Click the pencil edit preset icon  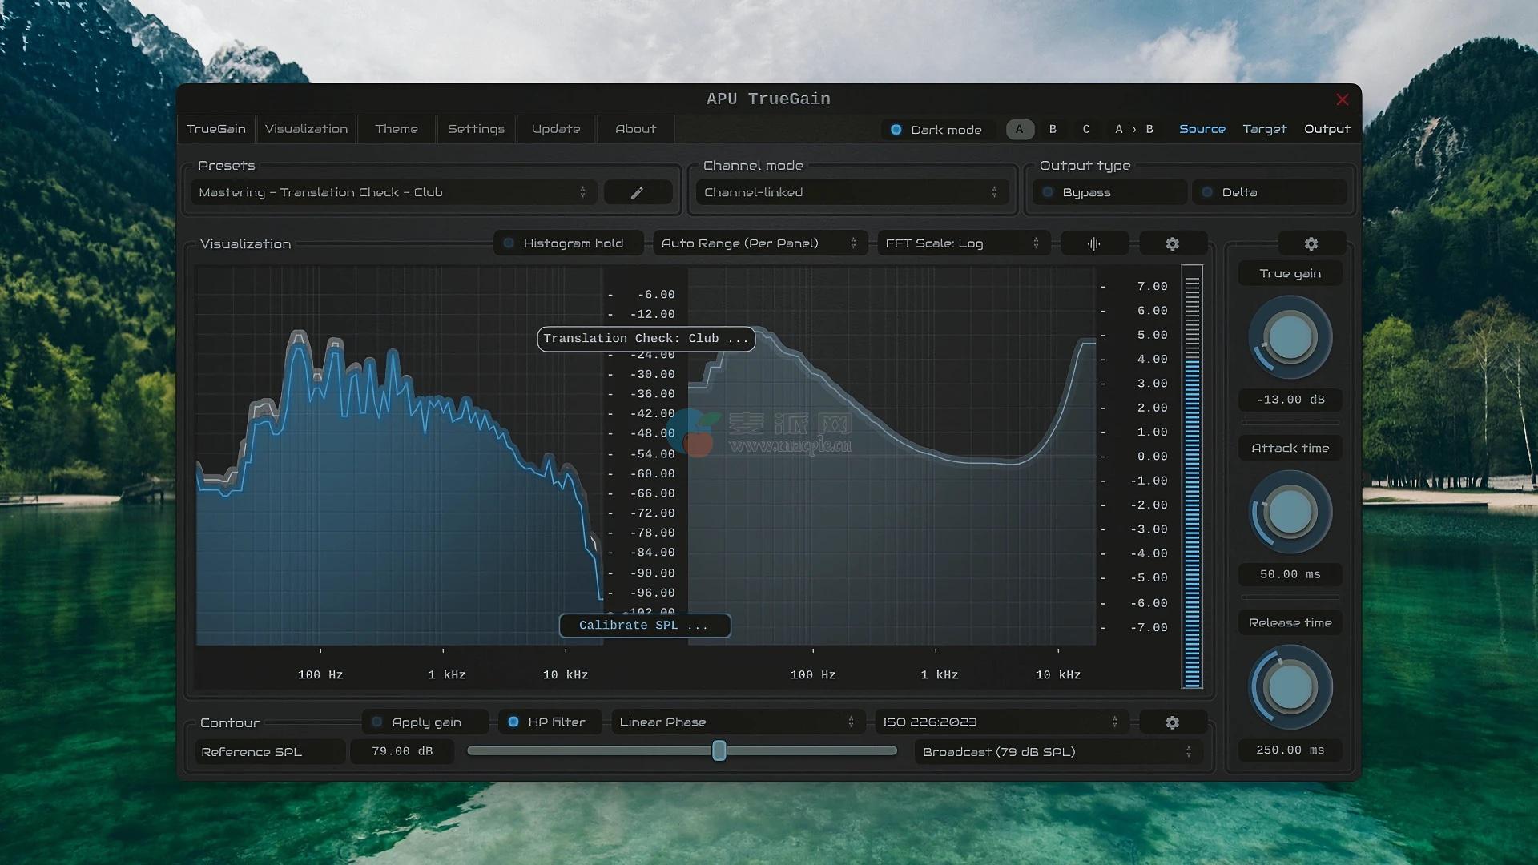coord(637,193)
